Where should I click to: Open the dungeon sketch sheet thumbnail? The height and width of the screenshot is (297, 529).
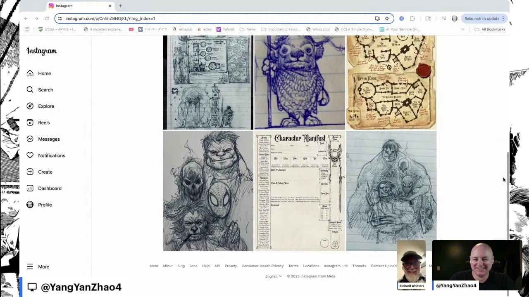[208, 82]
